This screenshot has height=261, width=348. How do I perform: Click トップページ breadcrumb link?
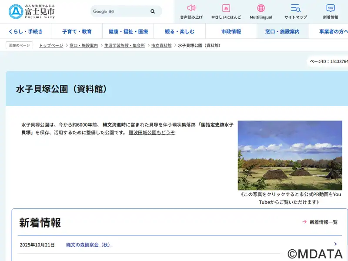(x=51, y=45)
